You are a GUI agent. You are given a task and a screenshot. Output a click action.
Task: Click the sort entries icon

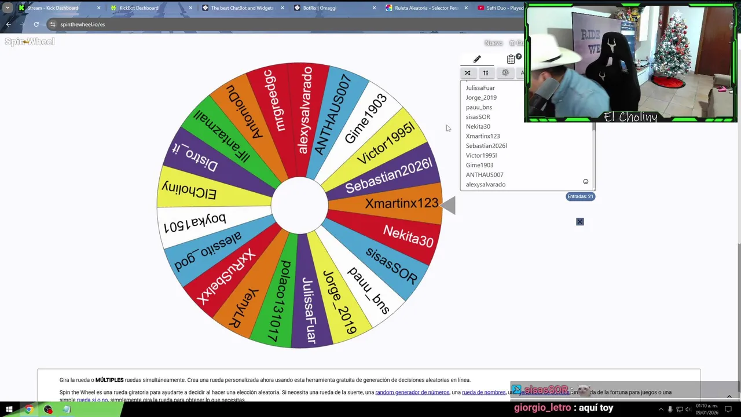[x=486, y=73]
